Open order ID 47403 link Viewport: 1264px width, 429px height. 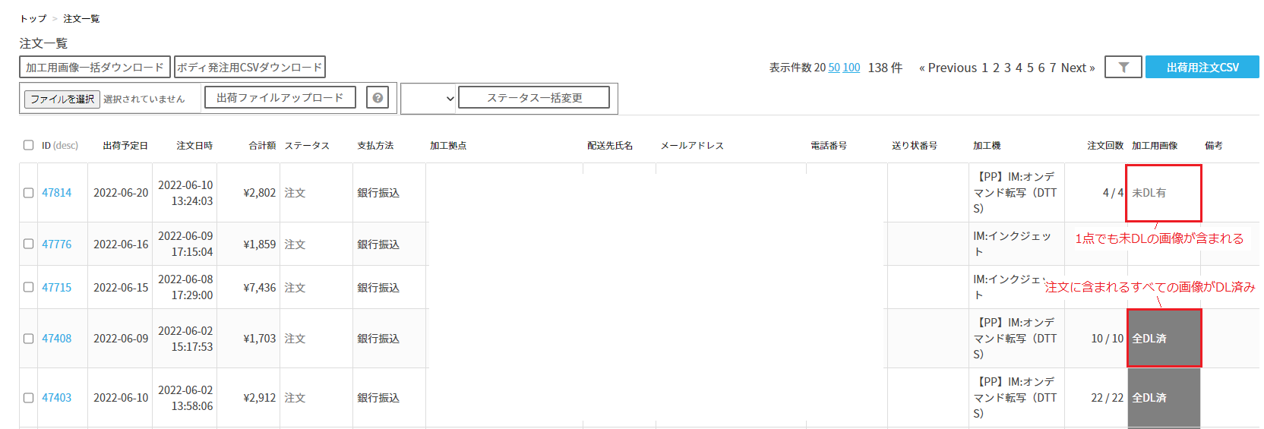click(x=57, y=398)
